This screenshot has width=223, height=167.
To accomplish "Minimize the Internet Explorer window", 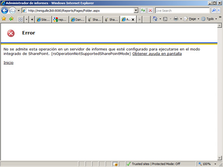I will pyautogui.click(x=210, y=3).
